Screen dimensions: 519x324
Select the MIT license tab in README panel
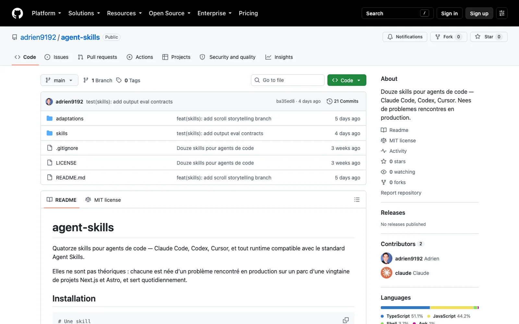pos(103,200)
